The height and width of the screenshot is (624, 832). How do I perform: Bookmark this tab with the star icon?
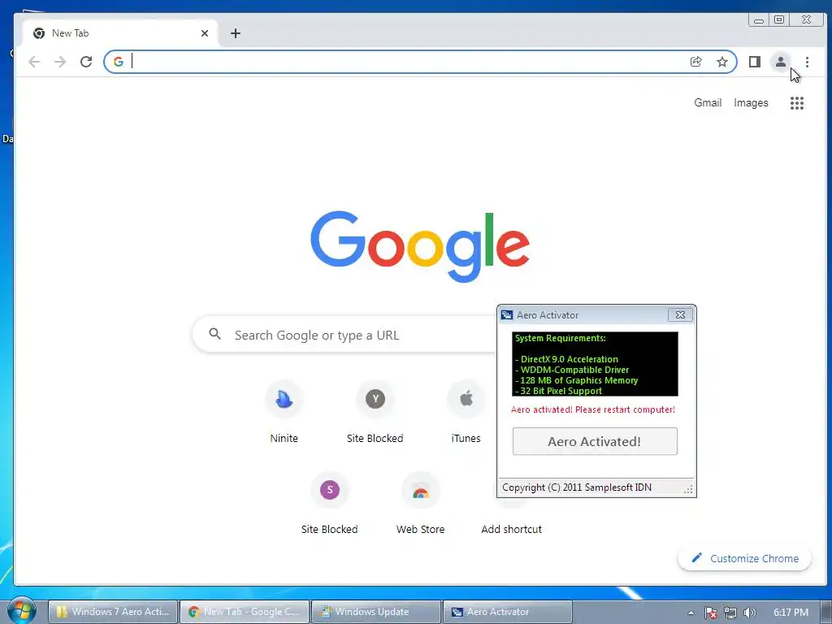[722, 62]
